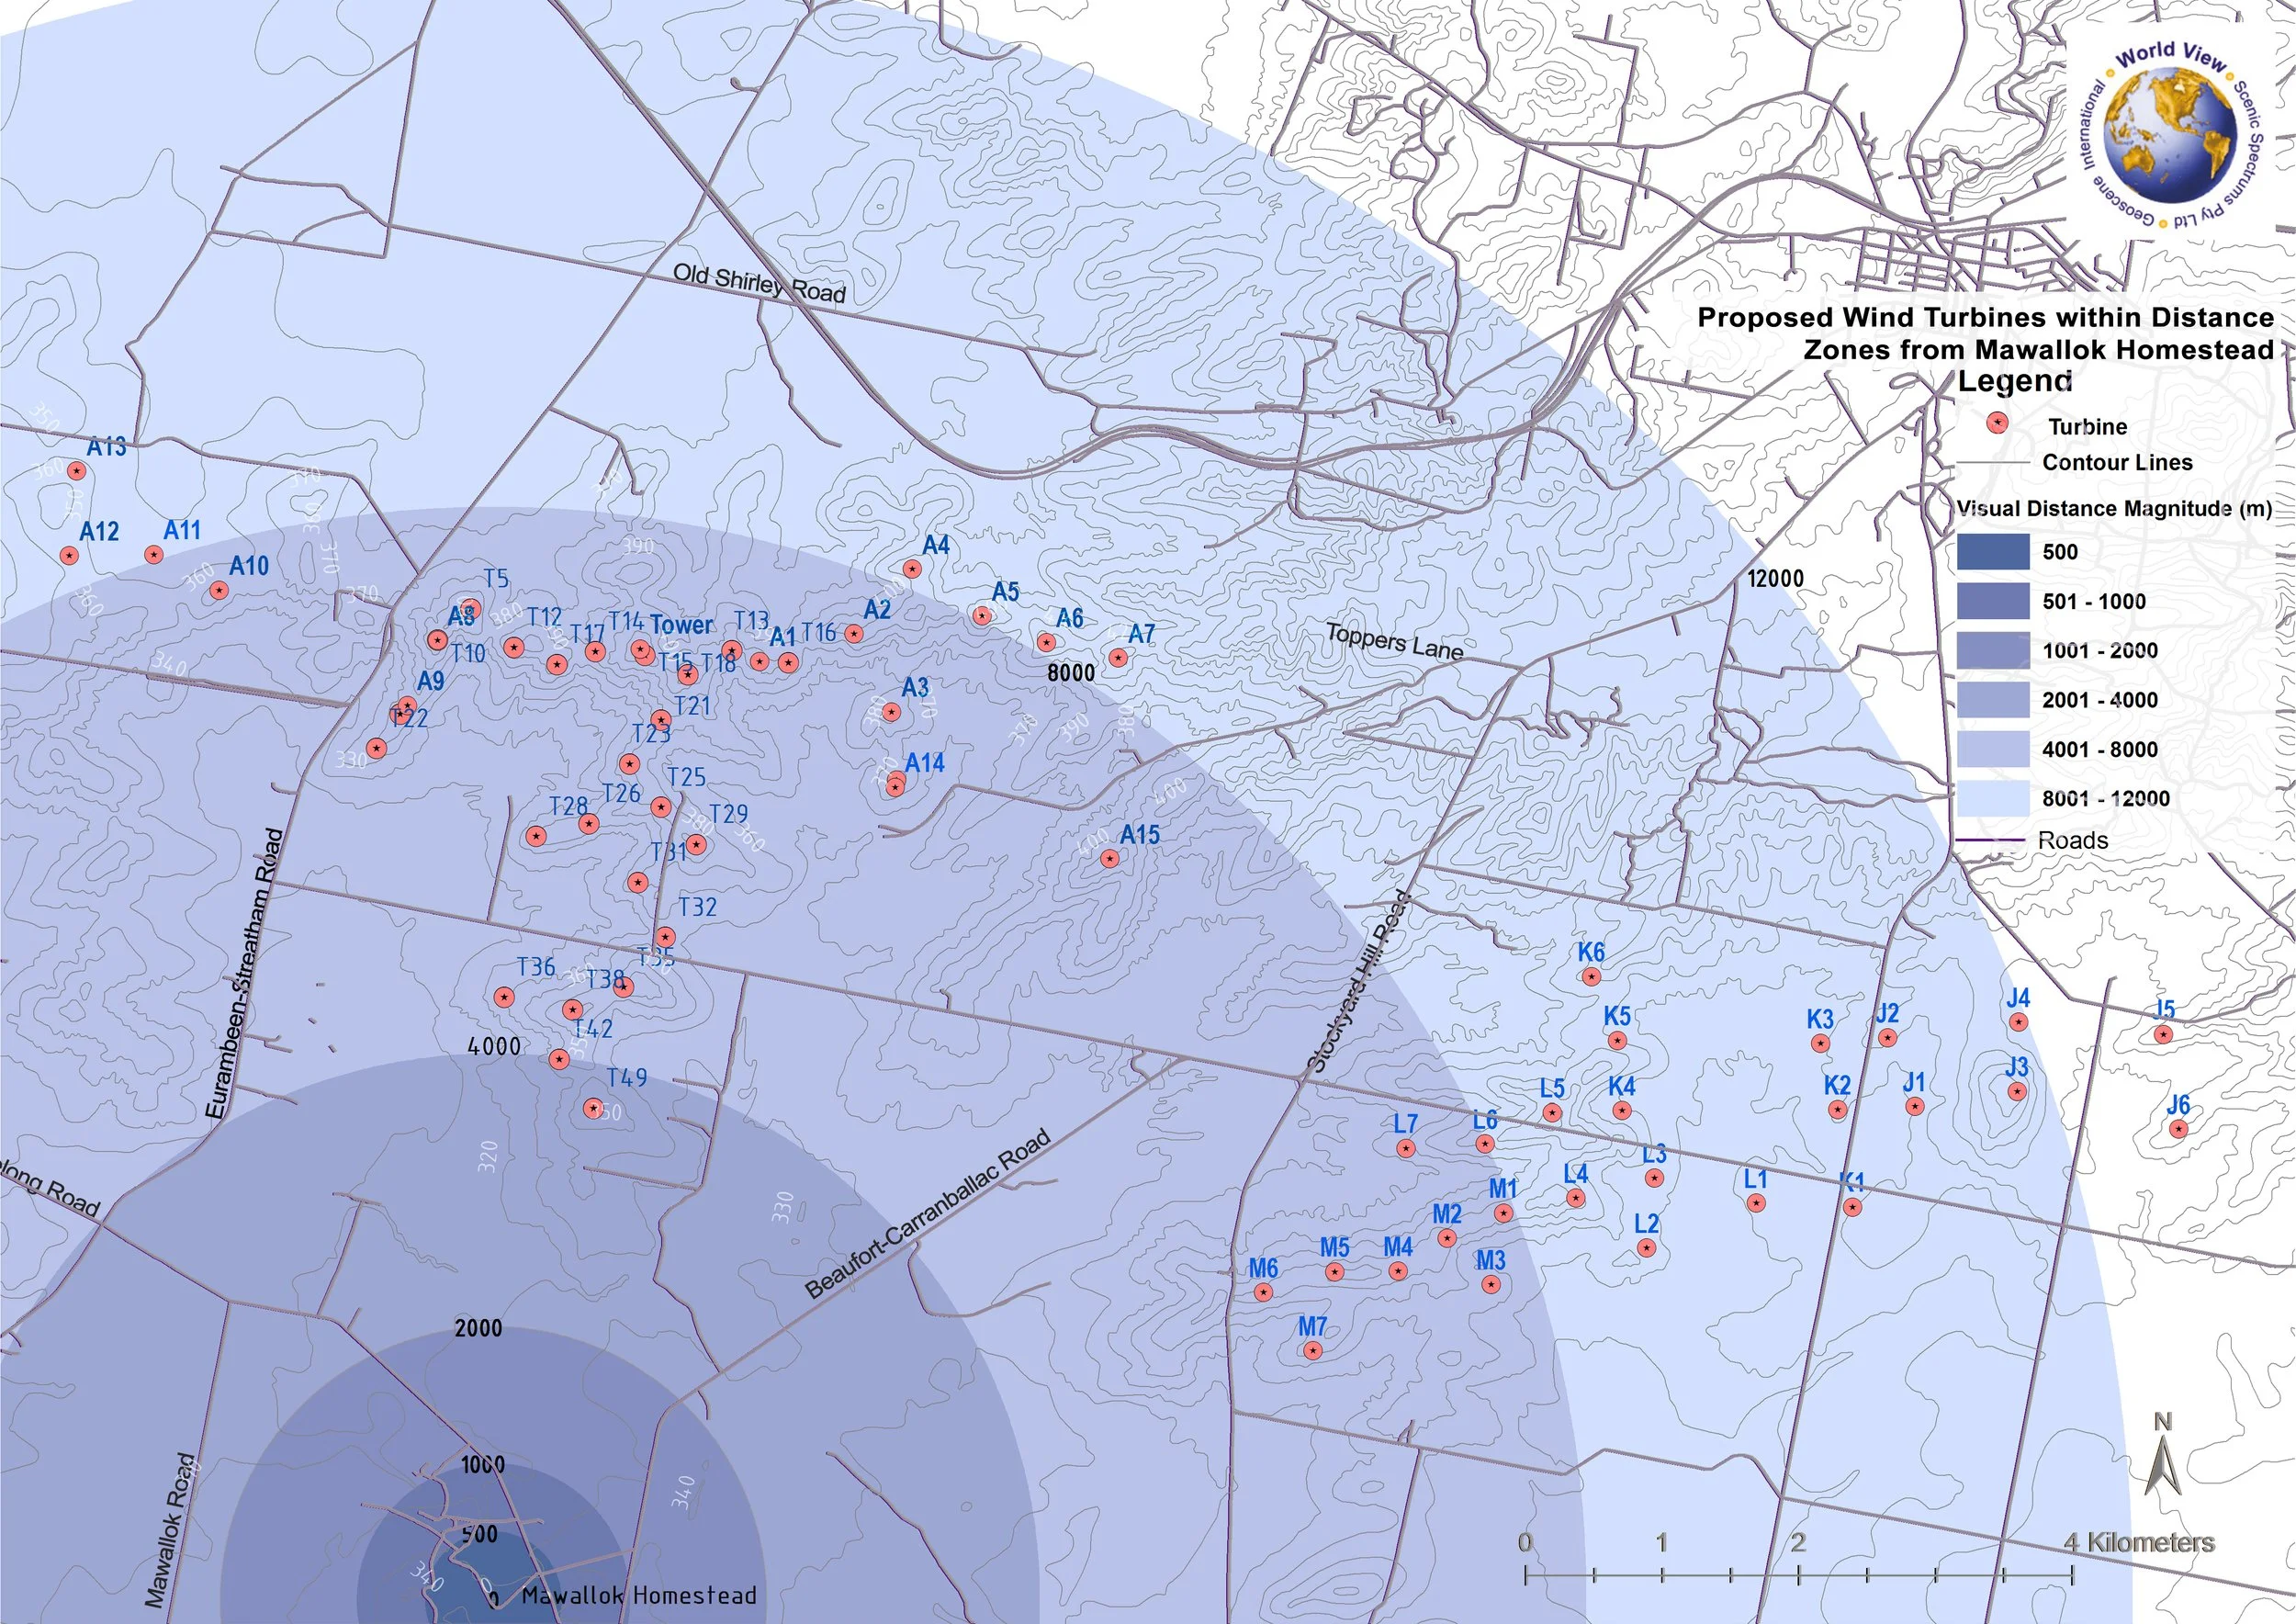Select turbine marker M5
2296x1624 pixels.
(1334, 1271)
